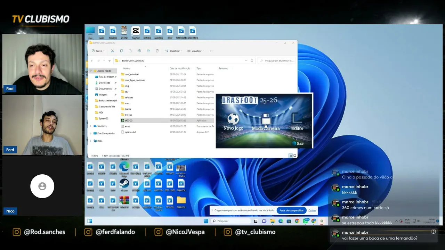The image size is (445, 250).
Task: Click Parar de compartilhar button
Action: pos(291,210)
